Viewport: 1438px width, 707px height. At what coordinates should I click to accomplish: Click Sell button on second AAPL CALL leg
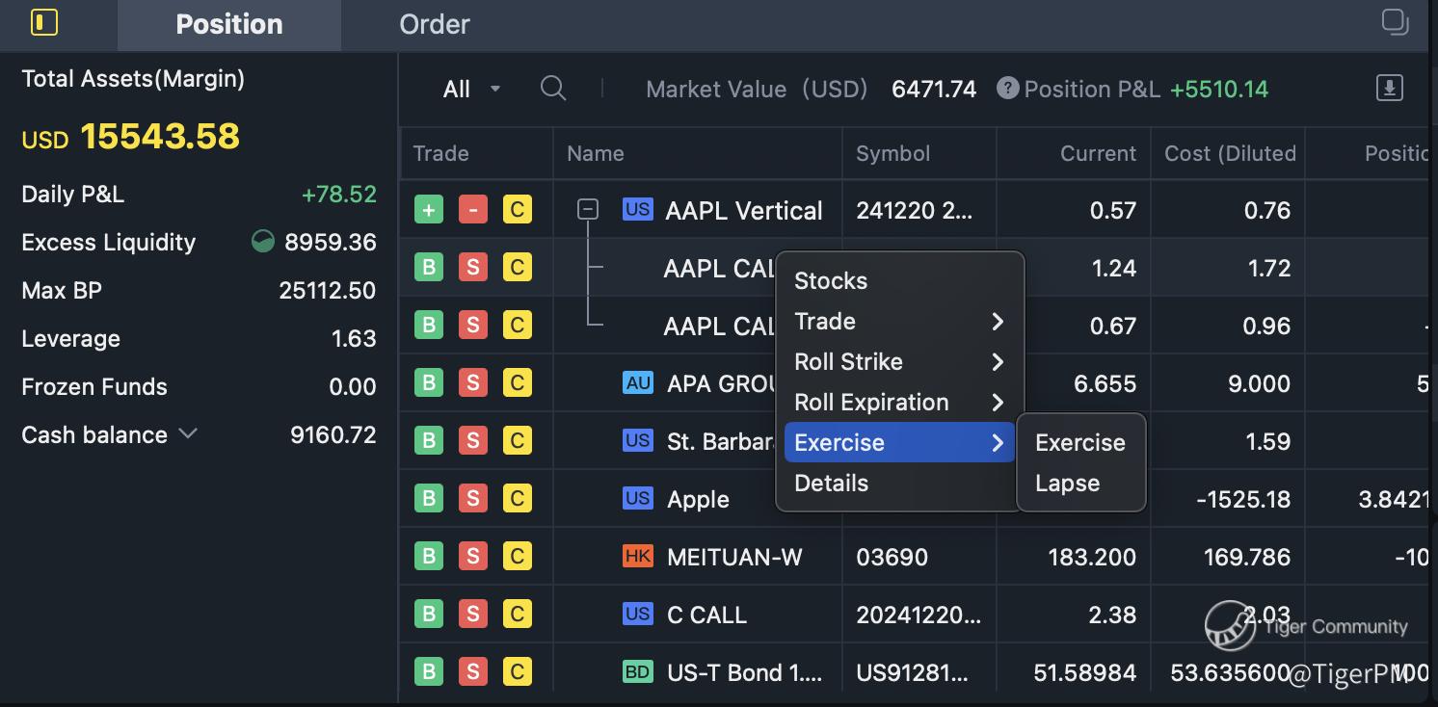click(x=472, y=326)
